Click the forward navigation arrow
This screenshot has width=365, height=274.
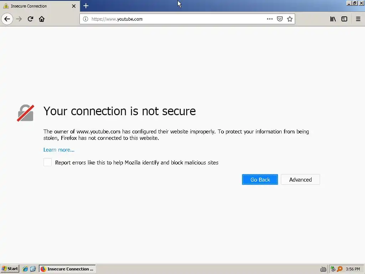click(x=19, y=19)
